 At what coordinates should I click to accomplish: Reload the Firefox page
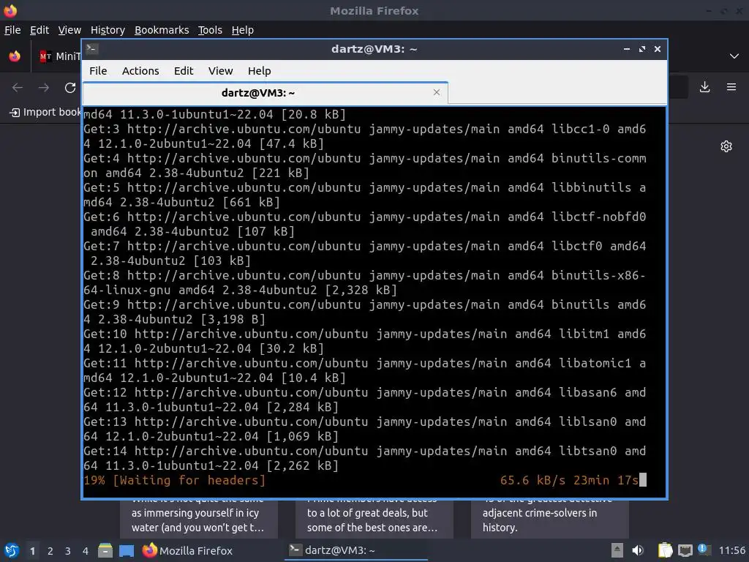[70, 88]
